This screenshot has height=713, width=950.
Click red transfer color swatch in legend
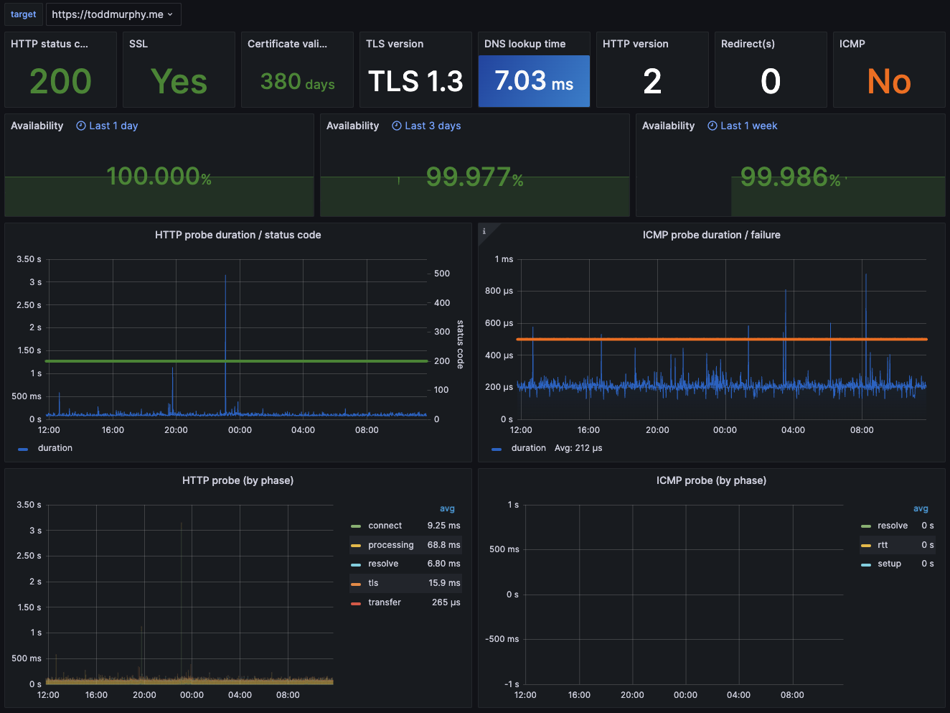[356, 603]
